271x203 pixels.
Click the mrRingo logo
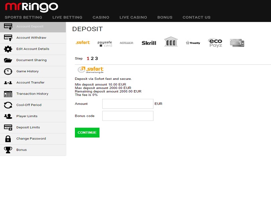click(x=31, y=7)
